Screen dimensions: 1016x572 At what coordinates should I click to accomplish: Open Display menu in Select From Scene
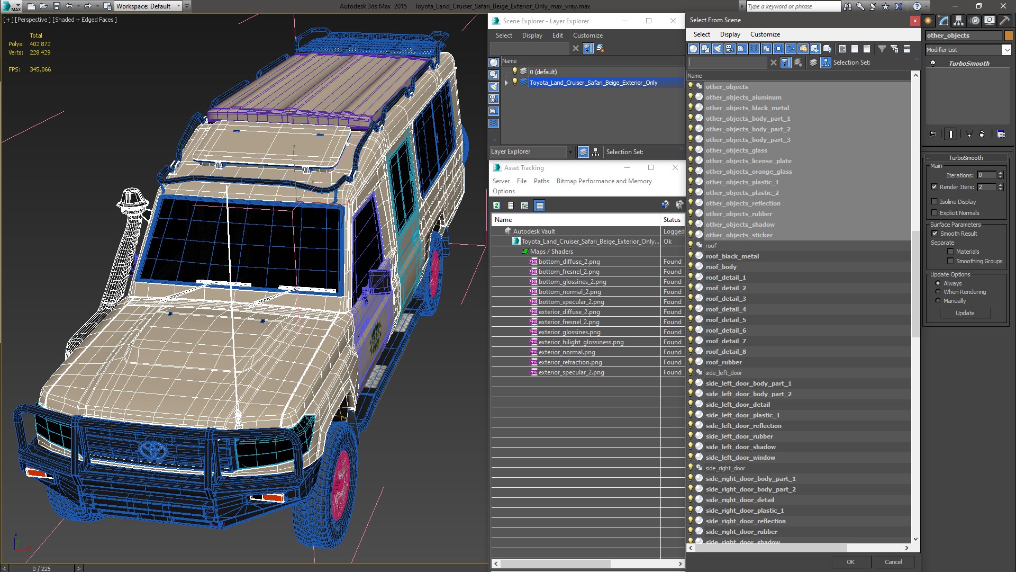pos(730,34)
